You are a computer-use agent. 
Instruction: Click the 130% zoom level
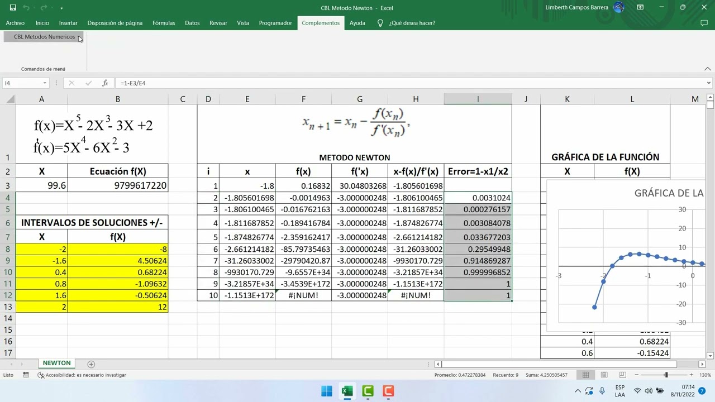[705, 375]
